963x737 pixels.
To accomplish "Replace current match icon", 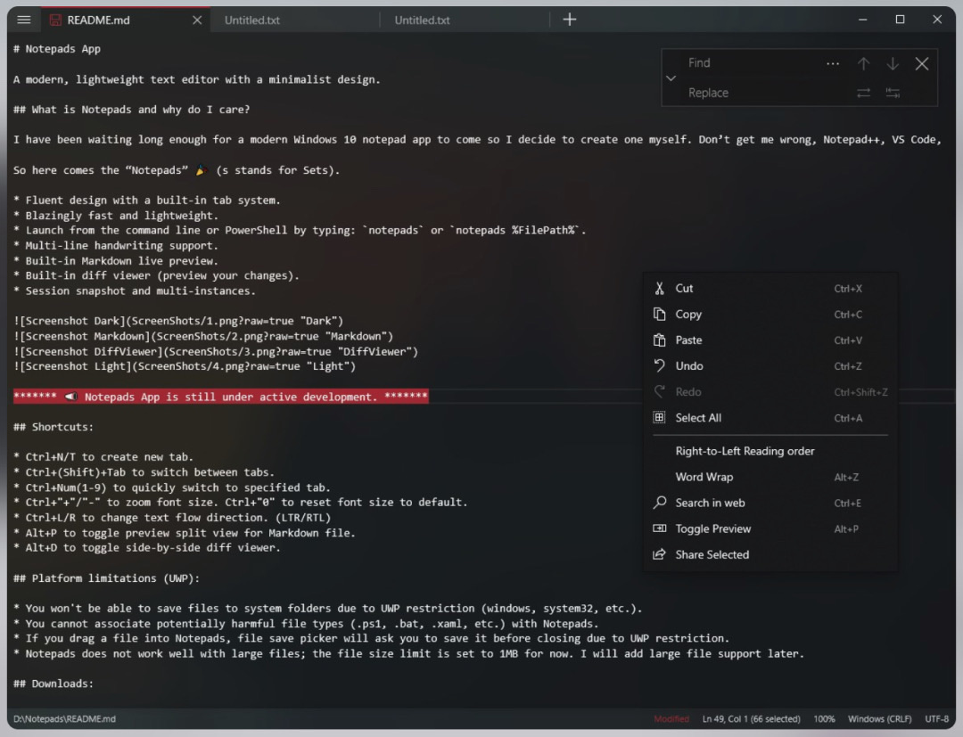I will (863, 93).
